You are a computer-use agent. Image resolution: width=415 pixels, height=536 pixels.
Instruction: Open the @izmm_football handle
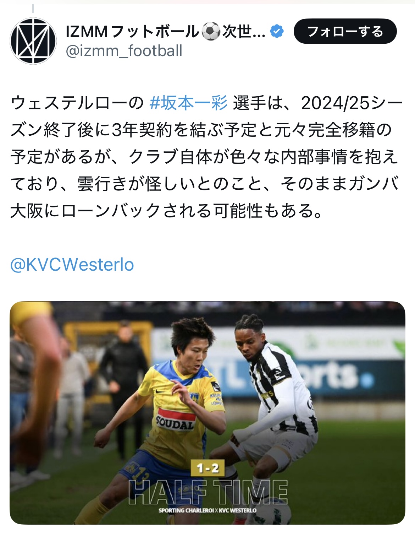coord(124,51)
